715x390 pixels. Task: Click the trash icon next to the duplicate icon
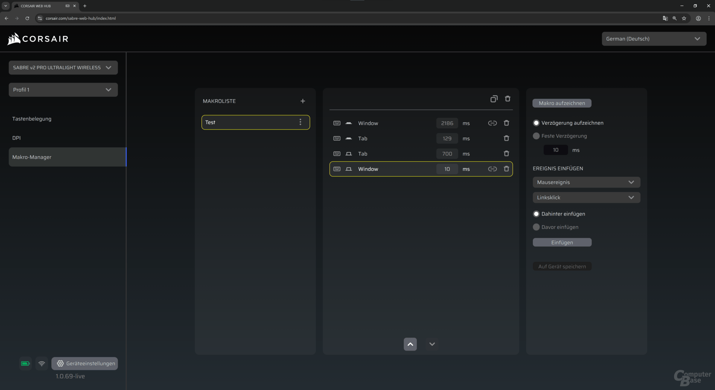click(x=508, y=99)
